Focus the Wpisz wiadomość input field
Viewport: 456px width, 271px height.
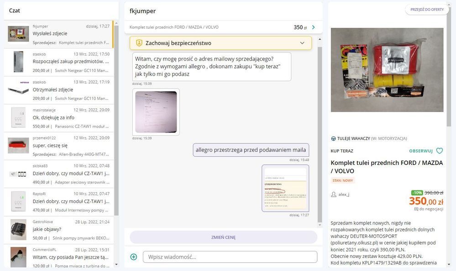230,257
